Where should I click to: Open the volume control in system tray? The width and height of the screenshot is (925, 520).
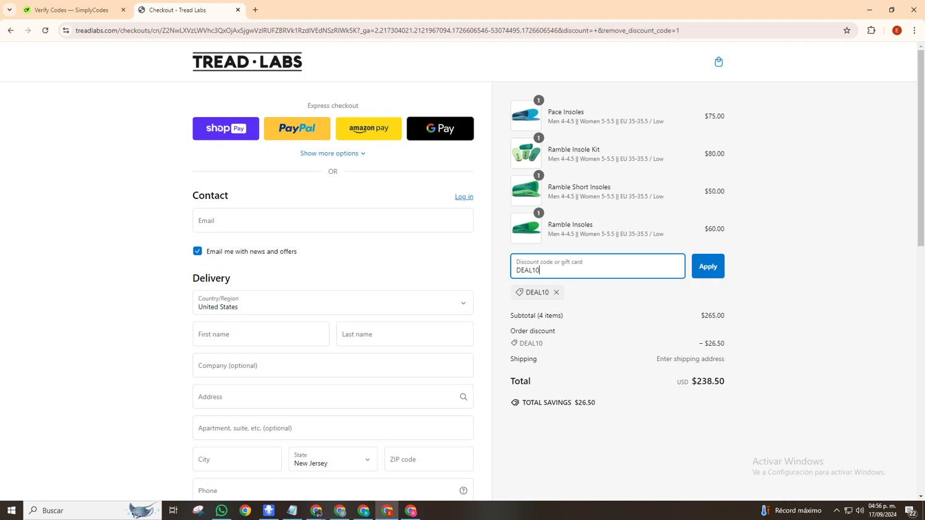pyautogui.click(x=860, y=510)
